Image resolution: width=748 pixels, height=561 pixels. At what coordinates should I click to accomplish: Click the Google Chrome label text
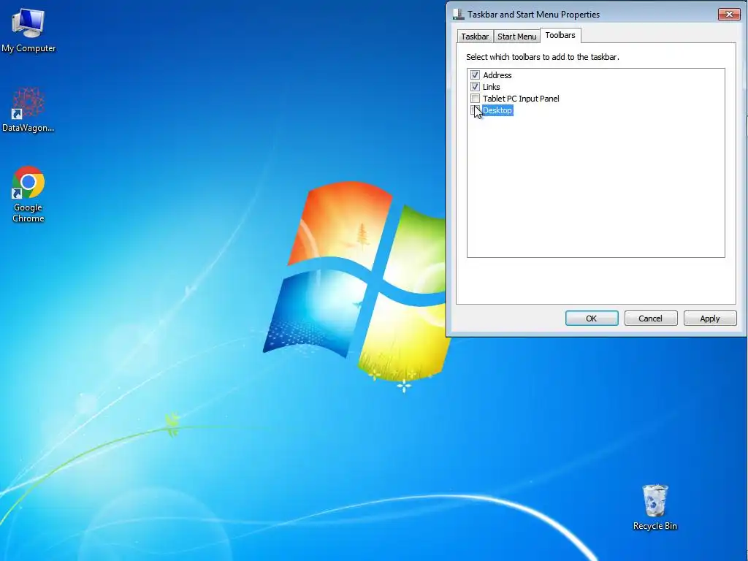click(x=28, y=213)
